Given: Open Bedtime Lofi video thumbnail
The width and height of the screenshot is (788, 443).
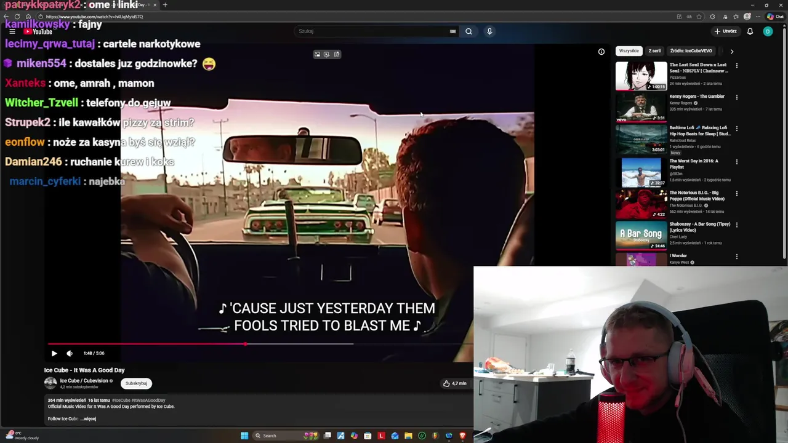Looking at the screenshot, I should coord(641,140).
